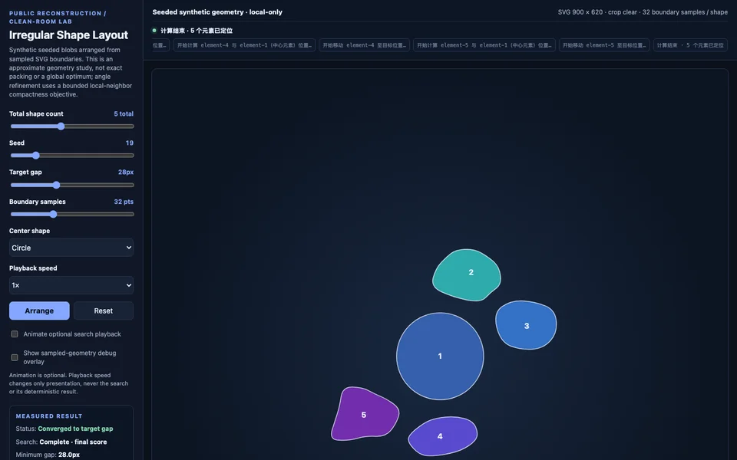The width and height of the screenshot is (737, 460).
Task: Click the final '计算结束 · 5 个元素已定位' log chip
Action: 690,45
